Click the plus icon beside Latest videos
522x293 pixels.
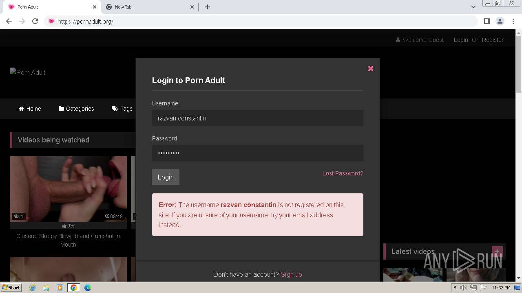497,251
